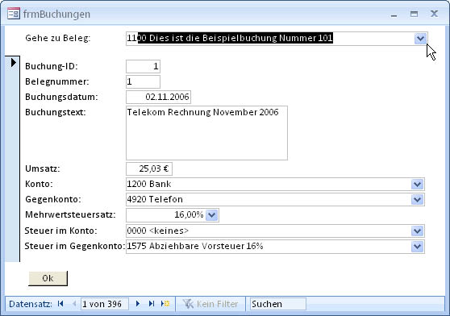Click the Buchungstext label

click(56, 112)
